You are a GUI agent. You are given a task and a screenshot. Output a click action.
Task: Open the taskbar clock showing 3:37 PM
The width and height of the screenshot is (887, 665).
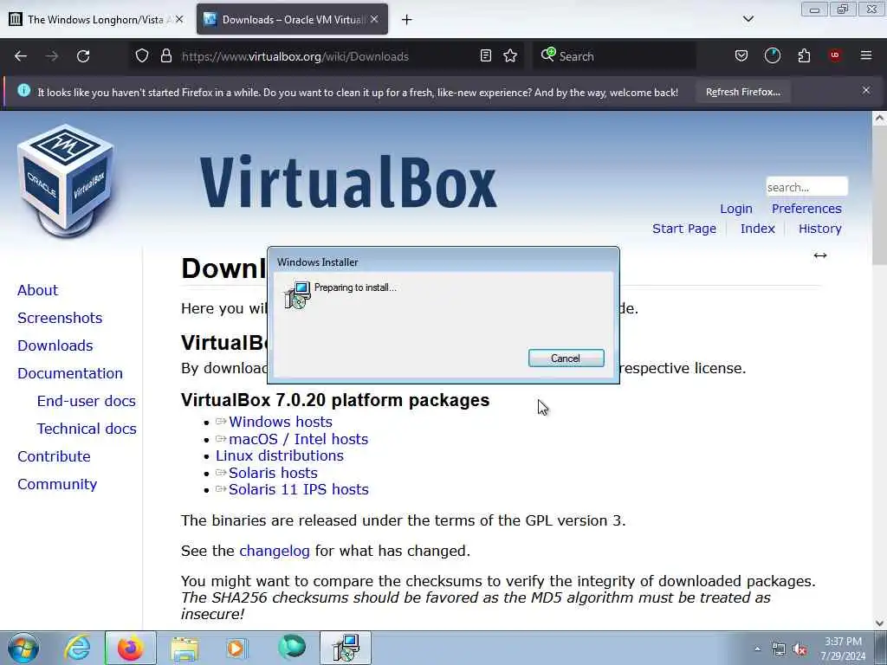point(843,649)
